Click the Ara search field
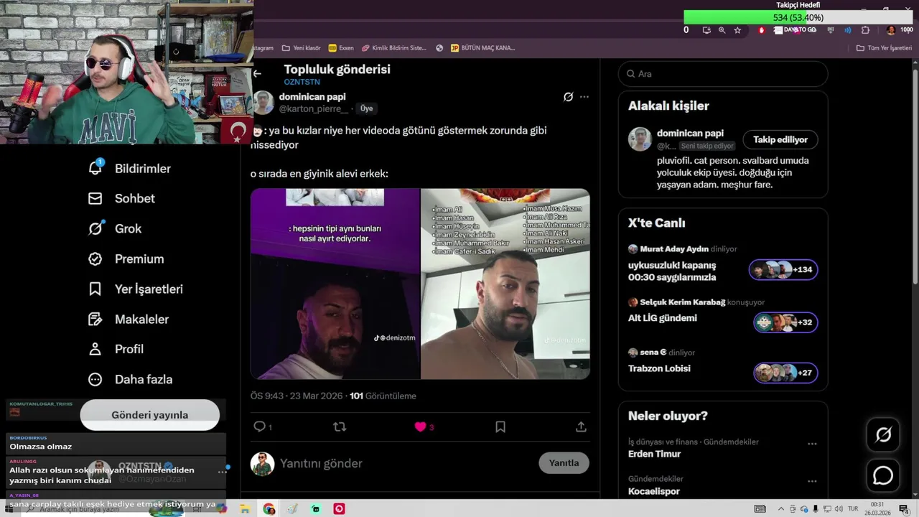This screenshot has height=517, width=919. click(x=723, y=74)
